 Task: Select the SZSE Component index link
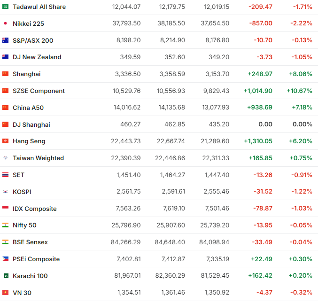point(39,91)
